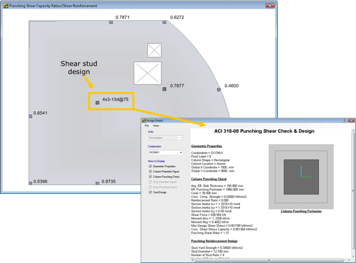Click the ACI 318-08 Punching Shear title
Image resolution: width=356 pixels, height=263 pixels.
(264, 131)
